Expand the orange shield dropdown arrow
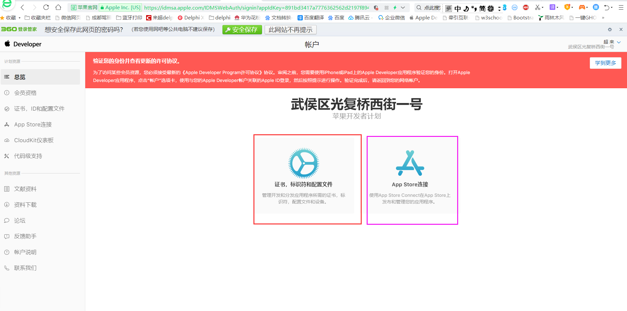 coord(572,8)
